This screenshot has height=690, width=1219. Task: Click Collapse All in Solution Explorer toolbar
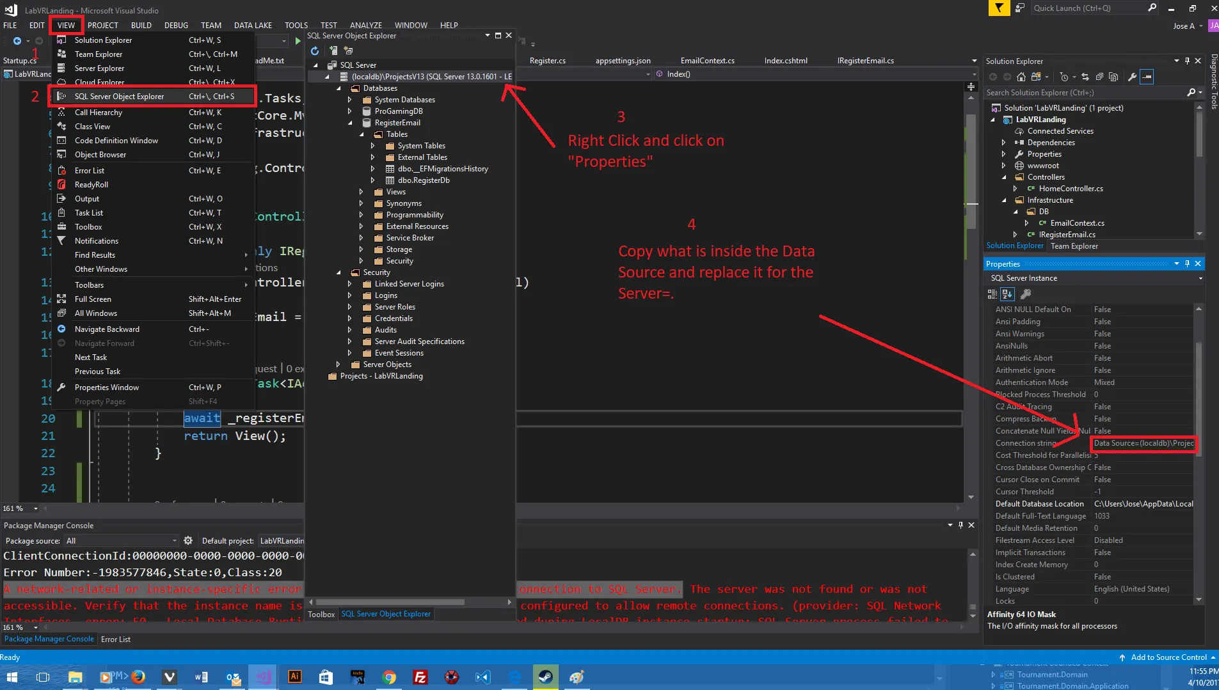pyautogui.click(x=1099, y=77)
